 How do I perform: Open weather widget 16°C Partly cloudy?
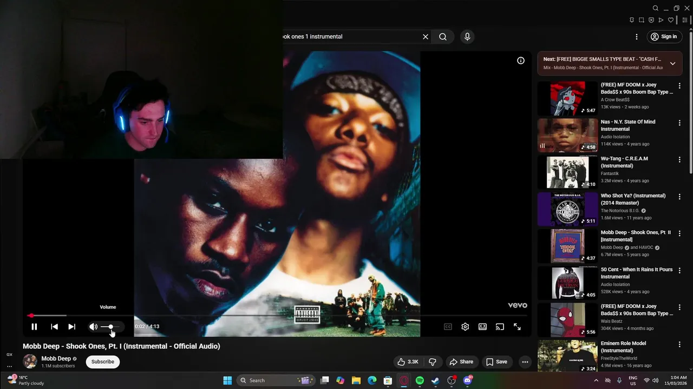pyautogui.click(x=25, y=380)
